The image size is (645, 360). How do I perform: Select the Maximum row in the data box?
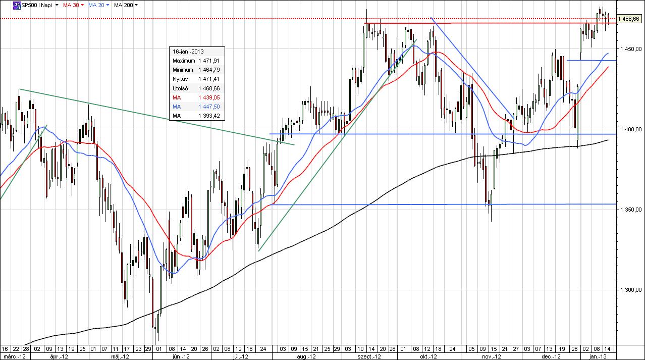point(197,61)
